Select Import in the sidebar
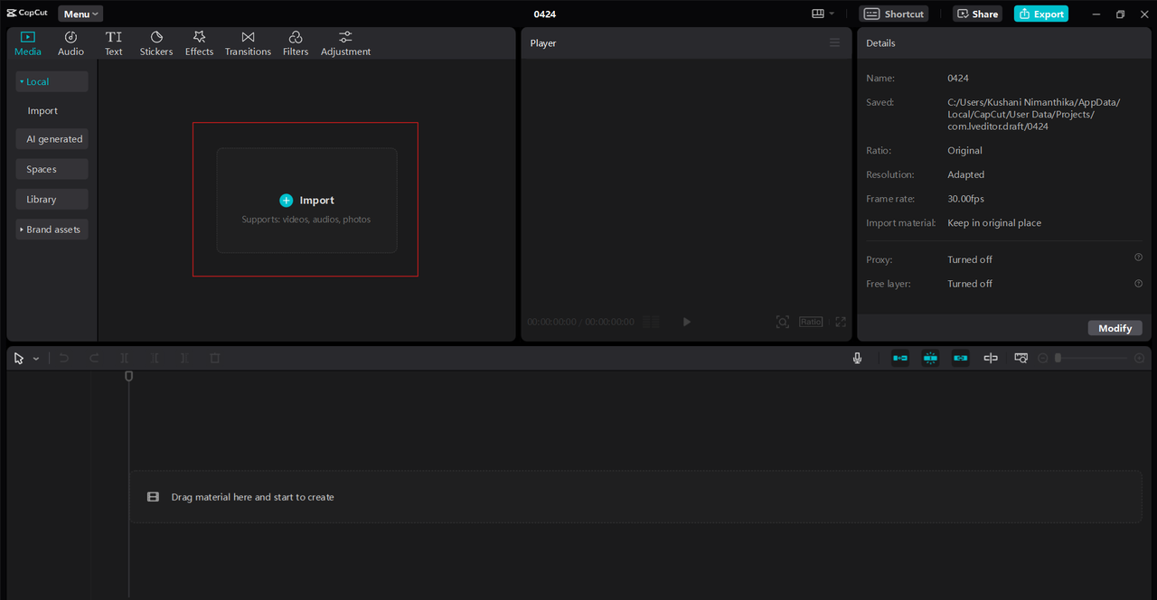 42,110
